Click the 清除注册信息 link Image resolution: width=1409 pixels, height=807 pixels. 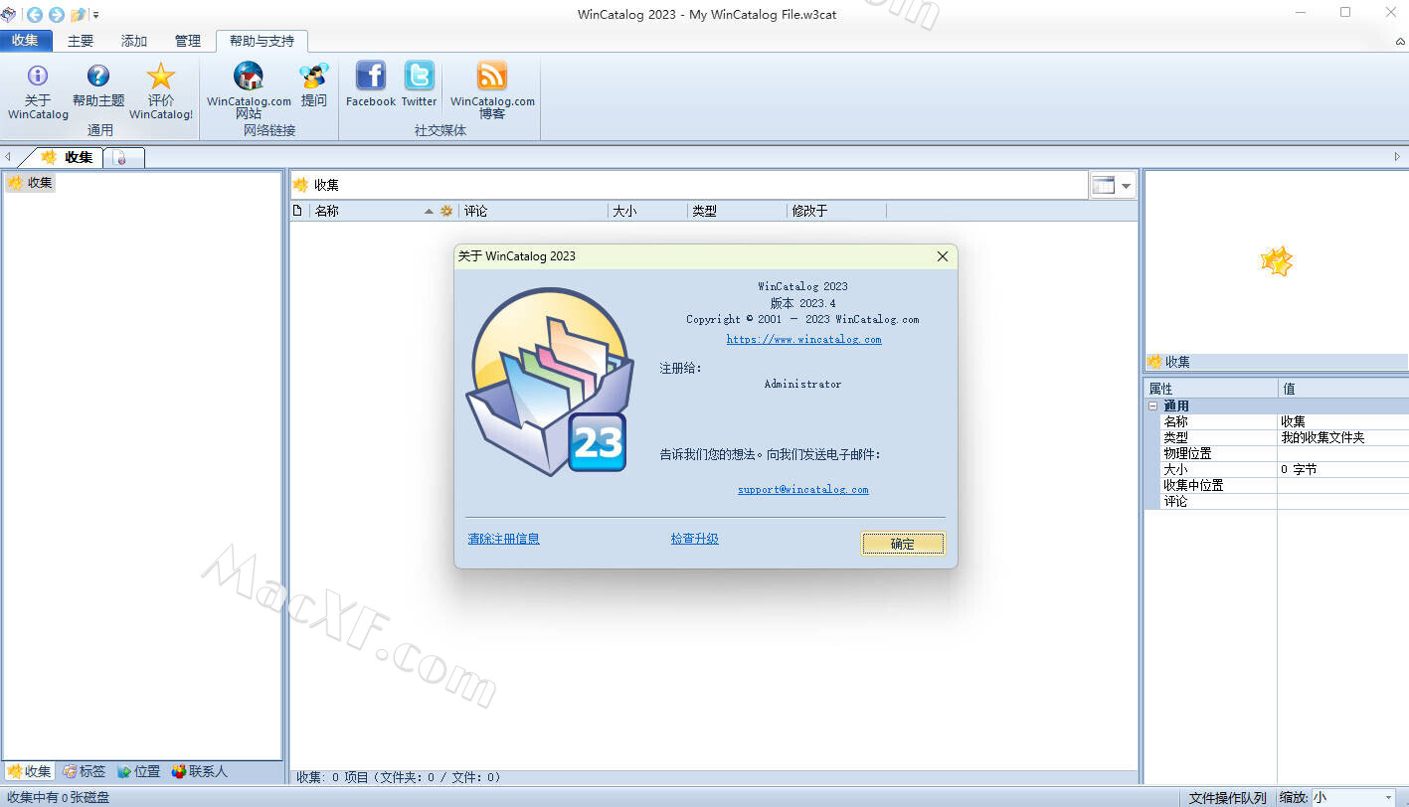click(503, 539)
